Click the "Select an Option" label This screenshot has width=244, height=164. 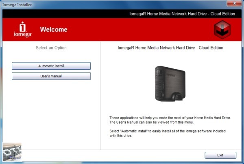tap(51, 48)
